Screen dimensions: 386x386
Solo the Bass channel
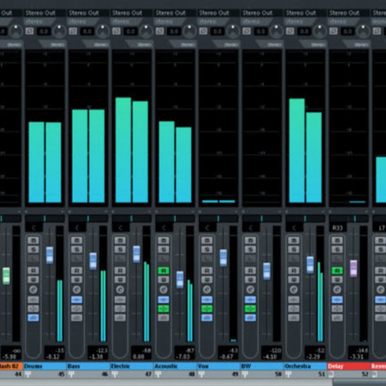pos(77,249)
